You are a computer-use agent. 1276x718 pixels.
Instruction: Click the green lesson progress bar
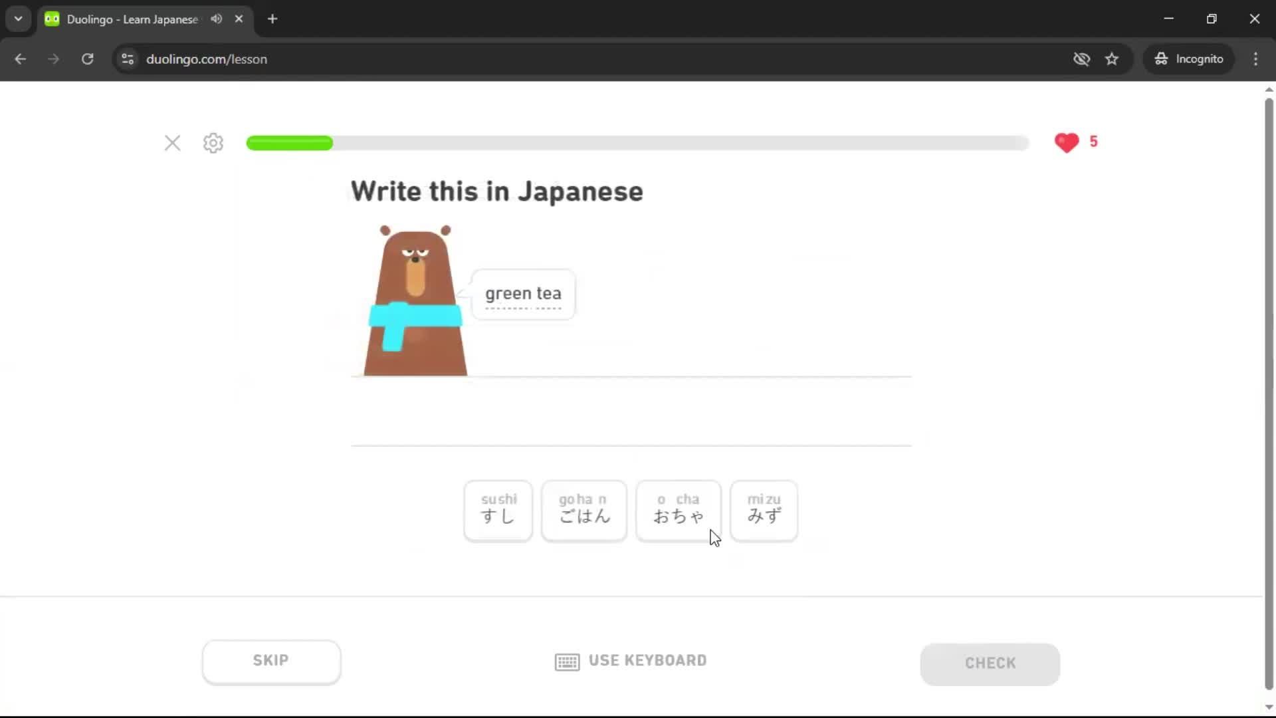tap(290, 143)
